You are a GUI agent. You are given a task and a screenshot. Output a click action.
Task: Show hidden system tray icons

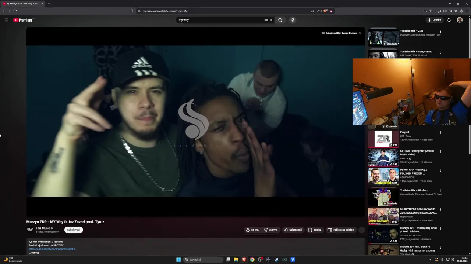[430, 260]
